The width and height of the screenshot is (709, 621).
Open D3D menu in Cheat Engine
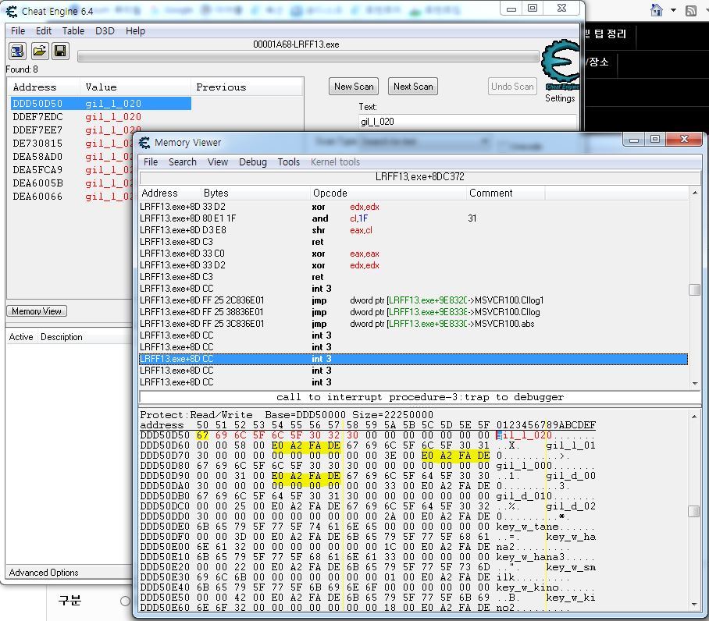(105, 30)
